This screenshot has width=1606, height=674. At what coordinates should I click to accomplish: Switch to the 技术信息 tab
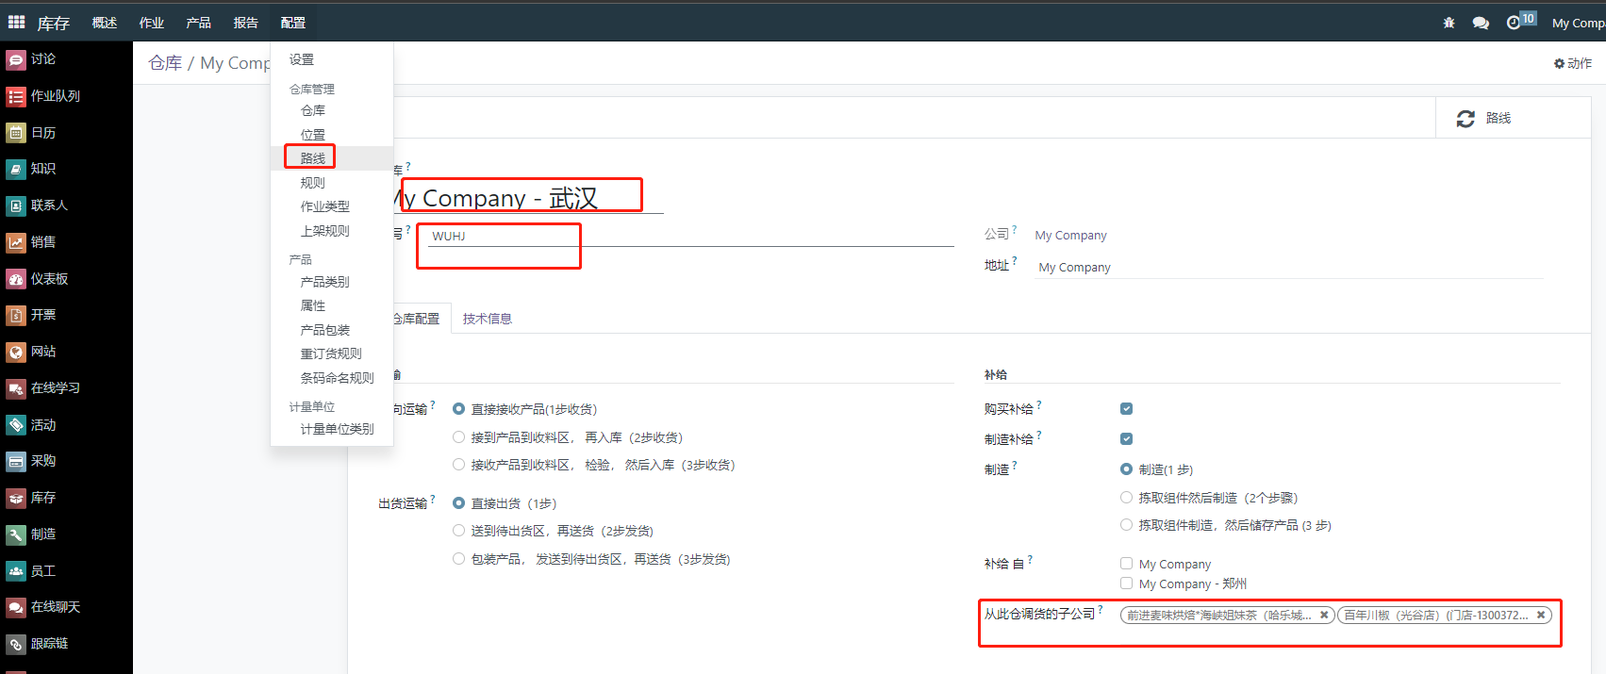[x=487, y=319]
